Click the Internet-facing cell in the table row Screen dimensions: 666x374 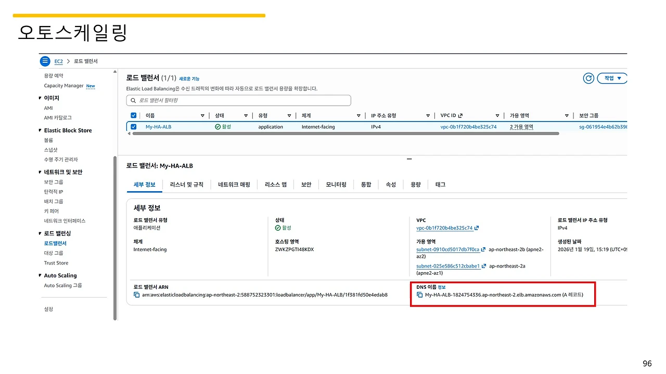click(318, 127)
